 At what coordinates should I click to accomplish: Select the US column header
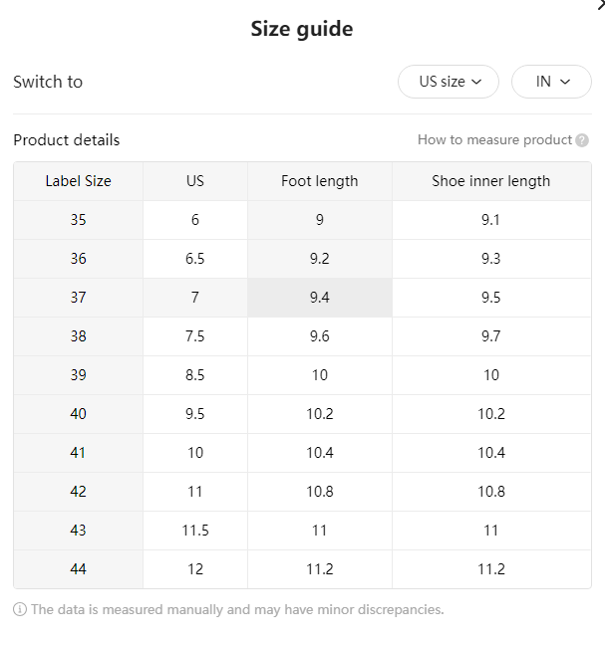pos(195,181)
